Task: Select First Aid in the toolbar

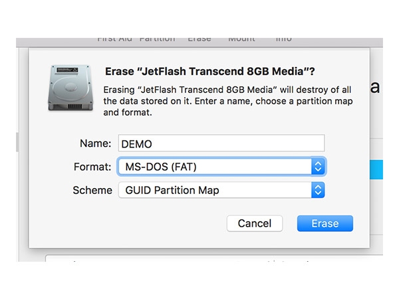Action: pyautogui.click(x=115, y=39)
